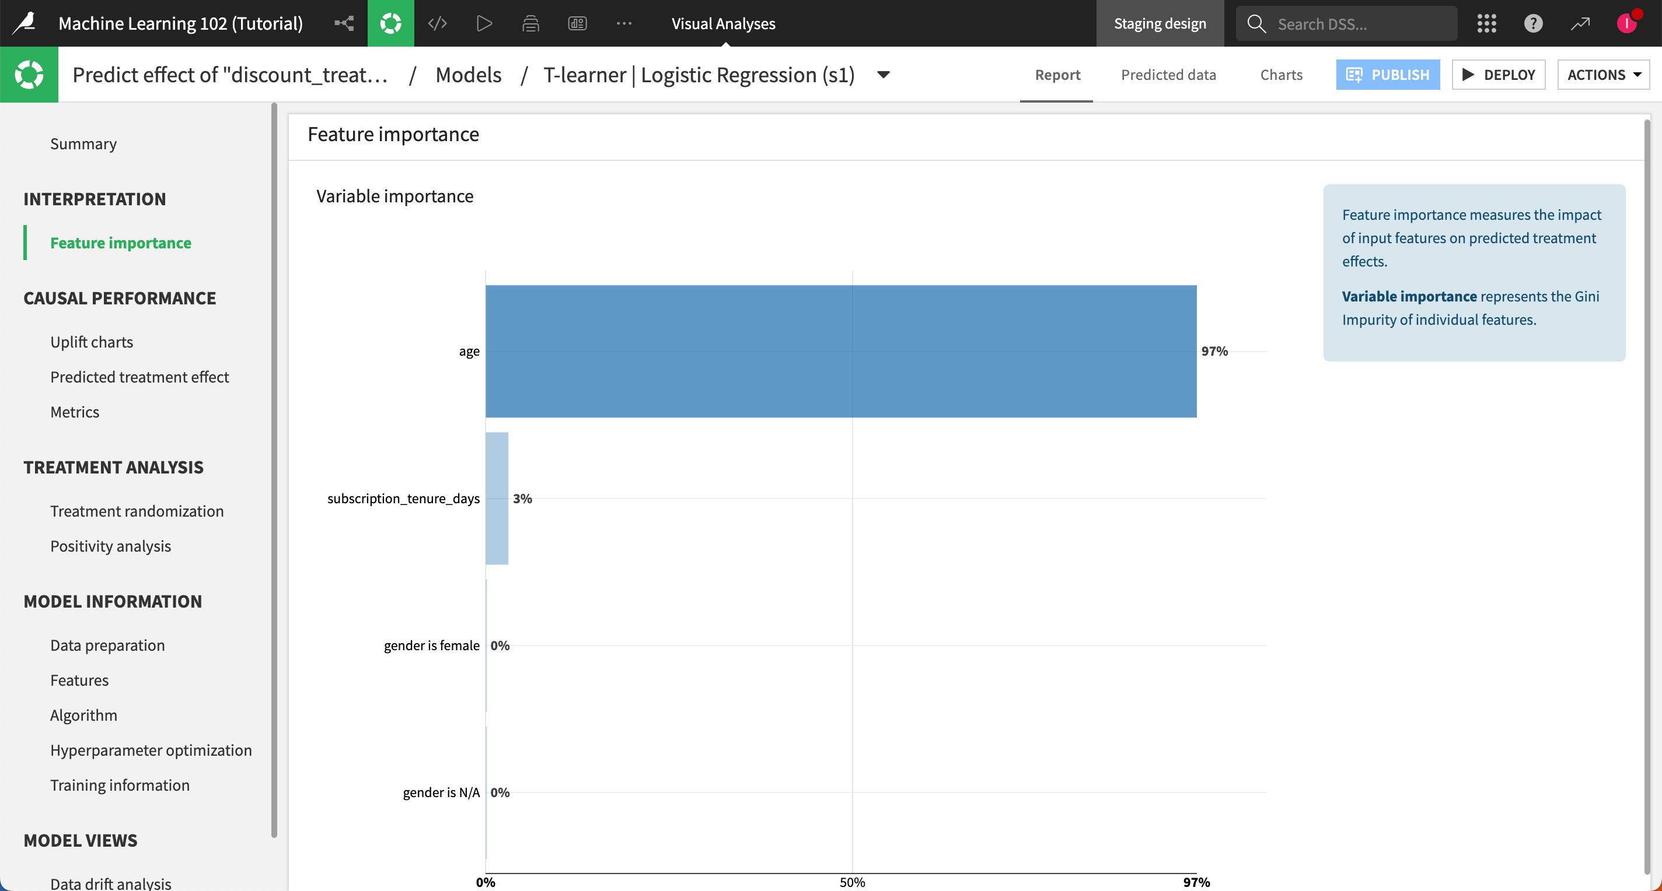Click the dark blue age importance bar
The image size is (1662, 891).
tap(840, 350)
